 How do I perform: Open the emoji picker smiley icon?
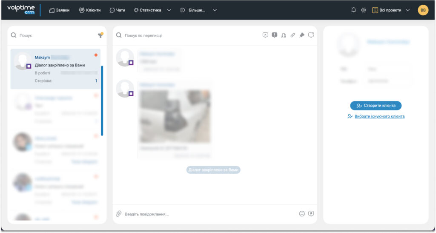tap(302, 214)
